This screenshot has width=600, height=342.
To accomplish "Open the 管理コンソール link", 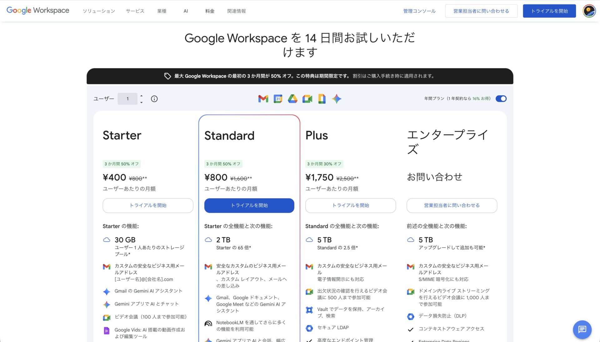I will (419, 11).
